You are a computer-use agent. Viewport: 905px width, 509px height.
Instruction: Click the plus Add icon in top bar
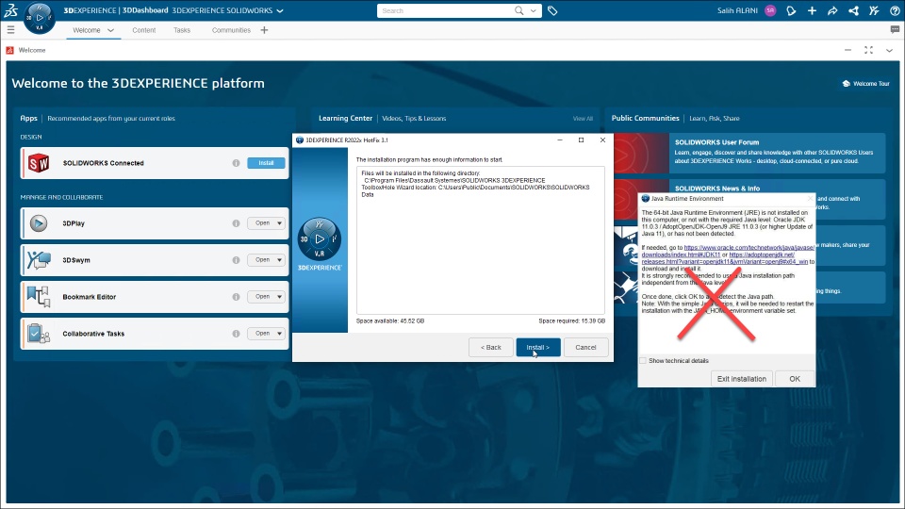[x=812, y=10]
